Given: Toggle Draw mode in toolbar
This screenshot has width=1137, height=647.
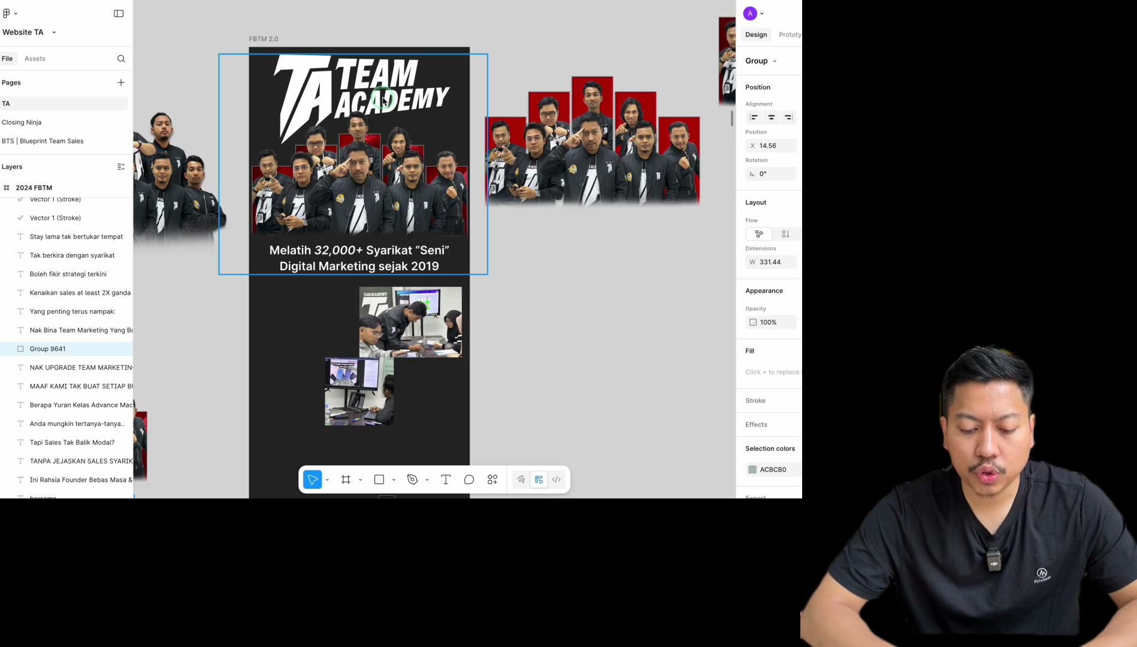Looking at the screenshot, I should coord(521,480).
